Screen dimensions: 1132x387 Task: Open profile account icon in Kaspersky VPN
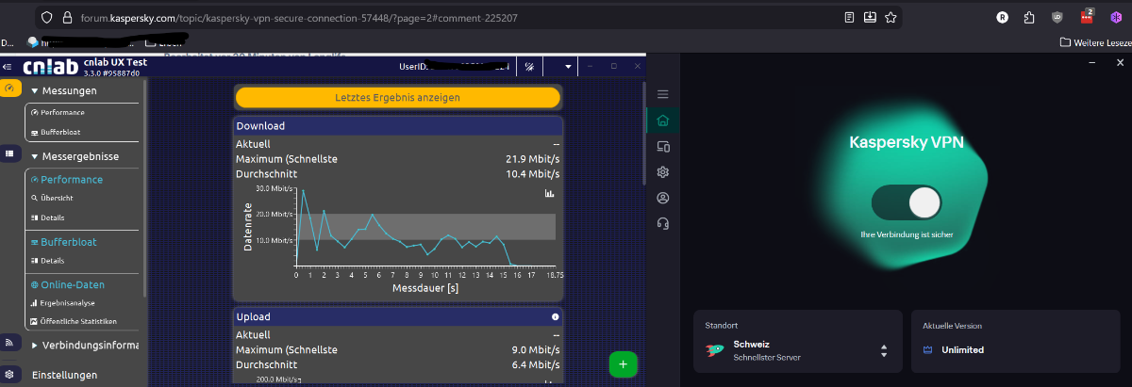coord(662,198)
